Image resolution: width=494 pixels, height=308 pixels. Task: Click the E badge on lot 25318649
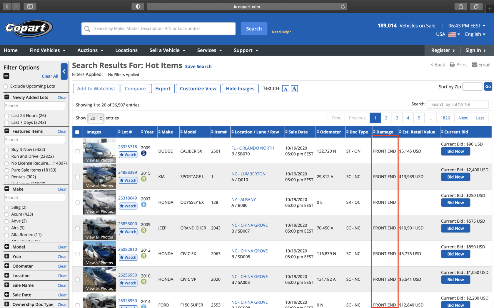click(x=144, y=204)
